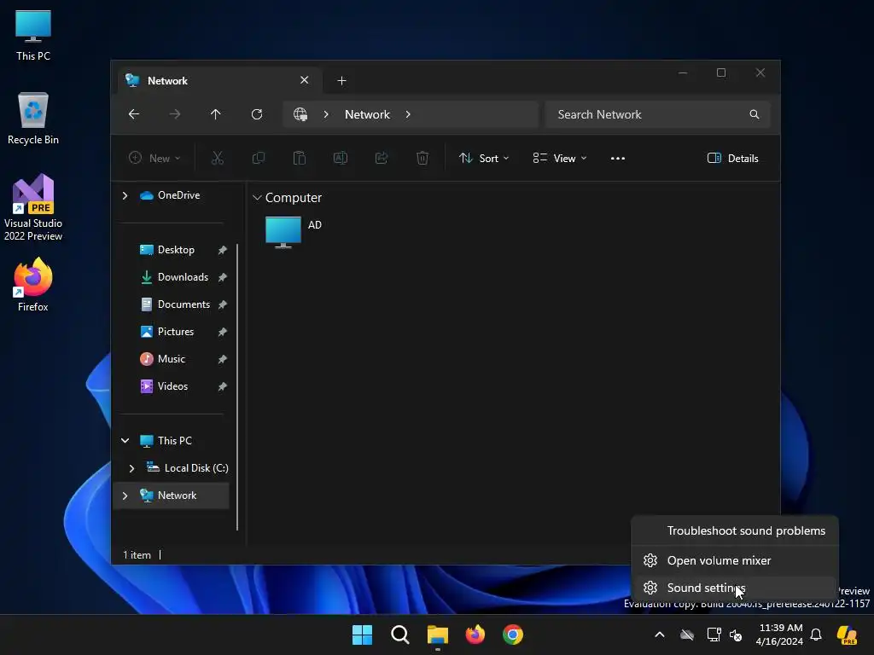Select Documents in the navigation pane
This screenshot has width=874, height=655.
[184, 304]
